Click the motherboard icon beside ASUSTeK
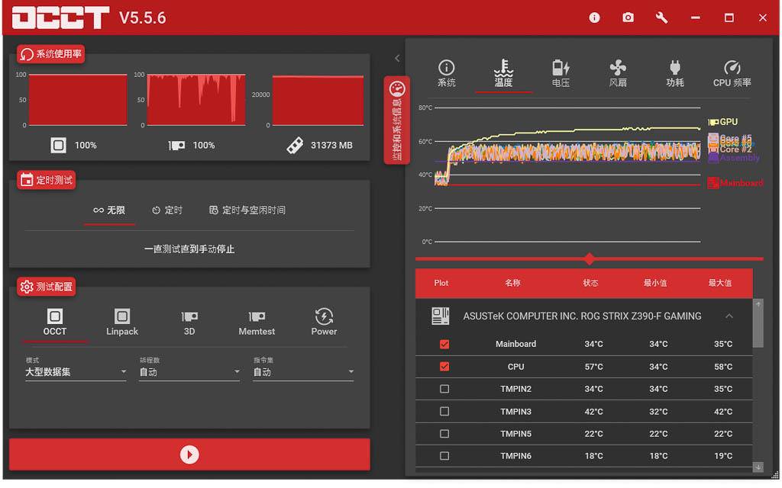782x488 pixels. pyautogui.click(x=441, y=316)
